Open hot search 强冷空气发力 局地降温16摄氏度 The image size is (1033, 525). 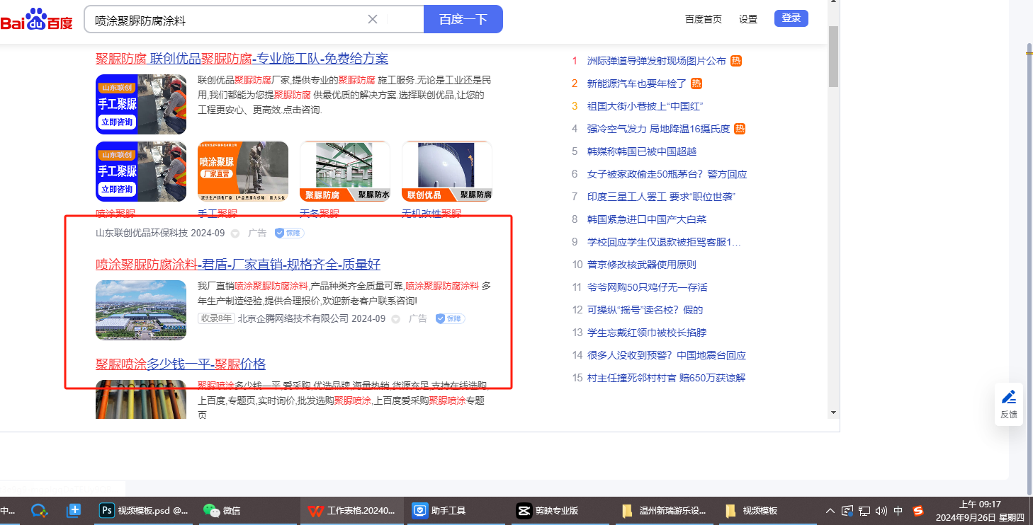point(658,129)
